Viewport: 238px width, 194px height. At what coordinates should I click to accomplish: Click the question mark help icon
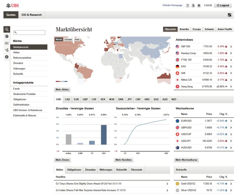click(x=187, y=5)
